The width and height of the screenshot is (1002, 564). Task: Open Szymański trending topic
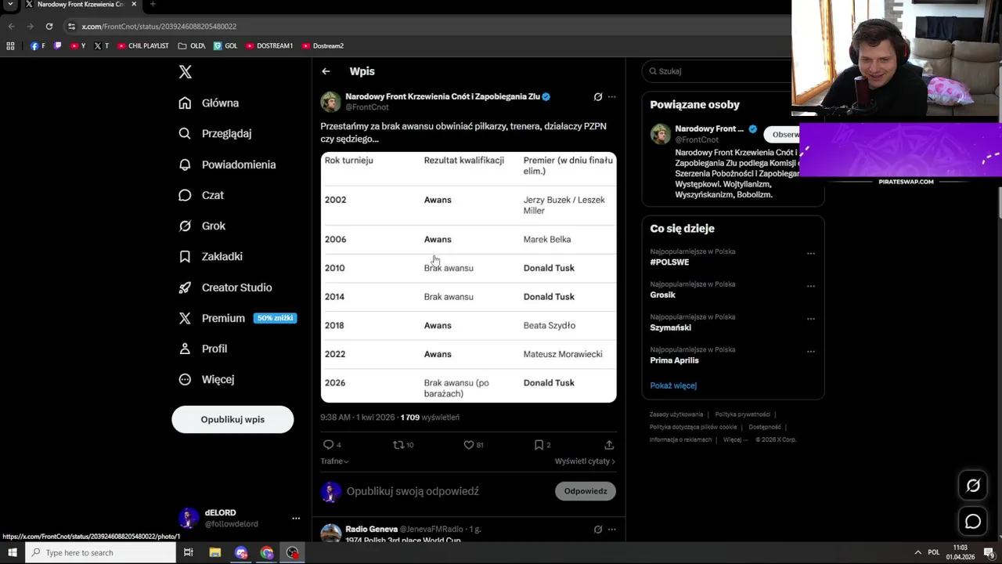click(670, 327)
